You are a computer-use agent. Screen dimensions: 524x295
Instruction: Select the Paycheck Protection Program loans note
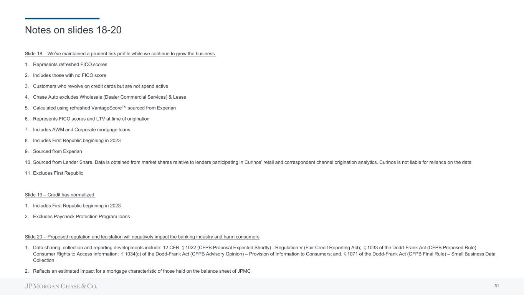pos(81,217)
